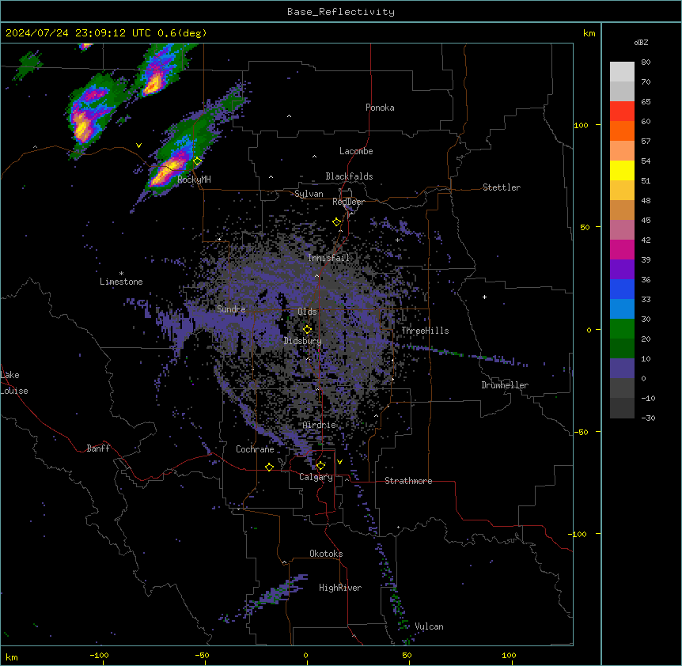This screenshot has width=682, height=666.
Task: Click the 80 value atop the legend
Action: pos(646,62)
